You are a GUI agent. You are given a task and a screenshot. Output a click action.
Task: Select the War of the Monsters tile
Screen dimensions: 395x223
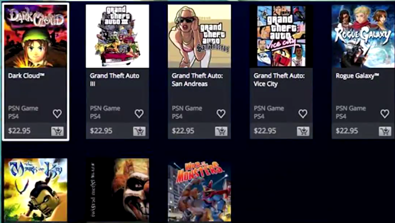(199, 190)
